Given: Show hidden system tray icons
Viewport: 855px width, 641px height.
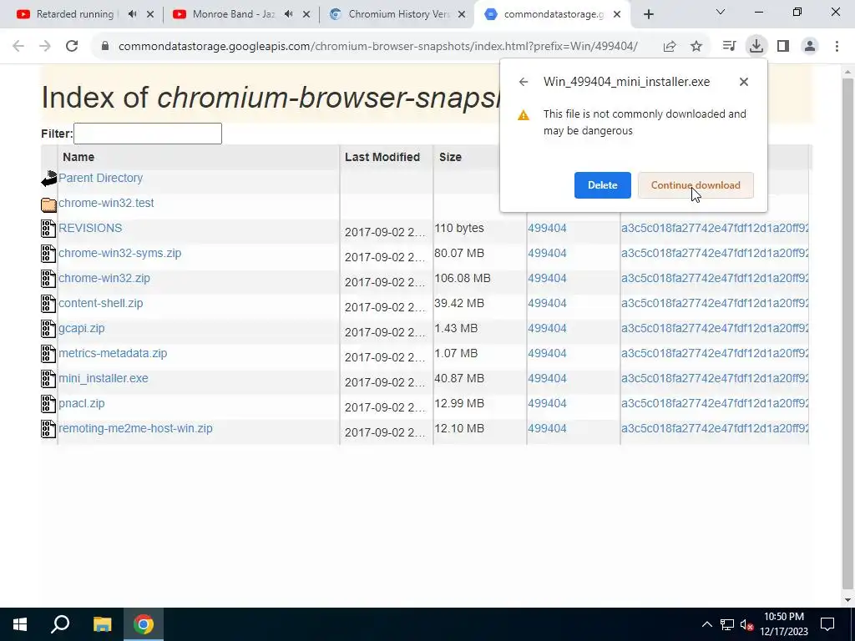Looking at the screenshot, I should pyautogui.click(x=706, y=624).
